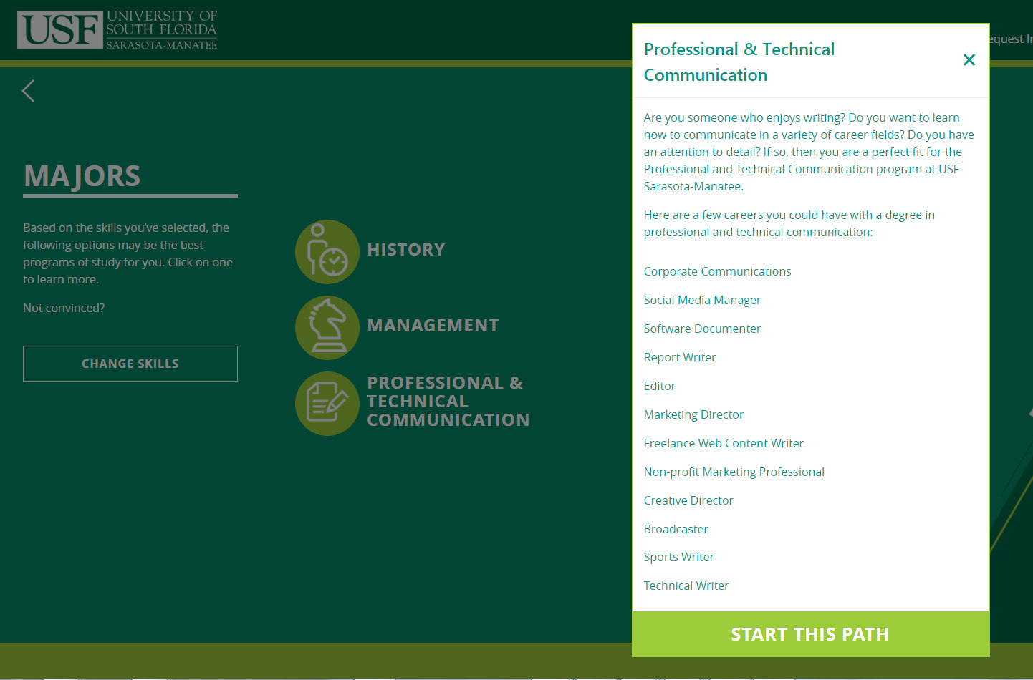Click the Not convinced? text
This screenshot has height=680, width=1033.
click(x=64, y=308)
